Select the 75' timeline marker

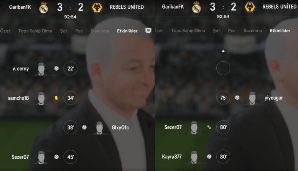click(223, 98)
